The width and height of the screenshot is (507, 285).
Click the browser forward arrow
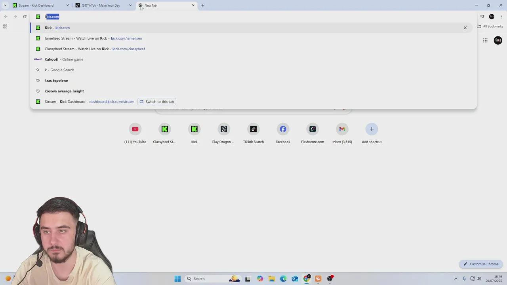click(x=15, y=17)
